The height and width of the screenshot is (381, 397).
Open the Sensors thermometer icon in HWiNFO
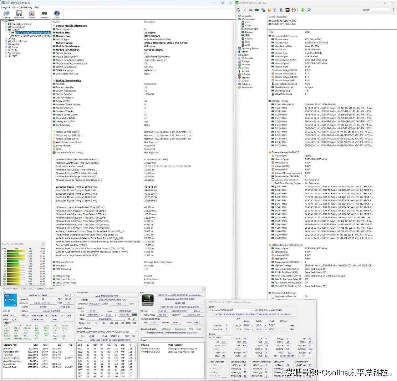pyautogui.click(x=32, y=14)
